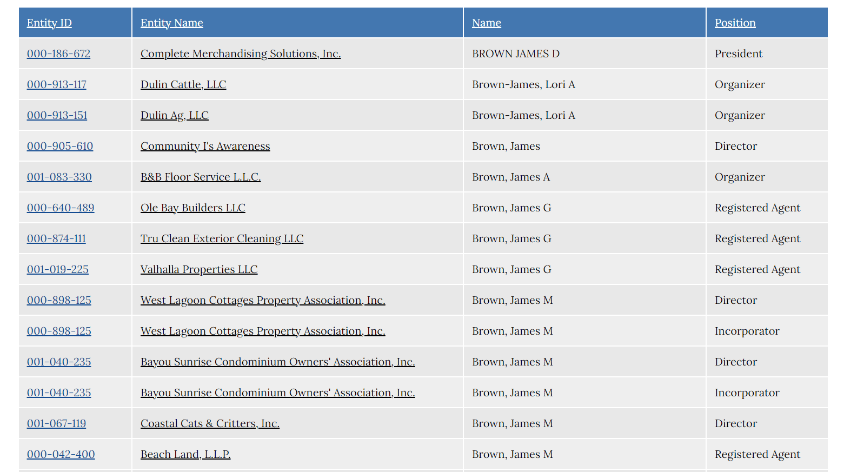Click entity ID 000-913-151
Image resolution: width=844 pixels, height=472 pixels.
click(57, 115)
